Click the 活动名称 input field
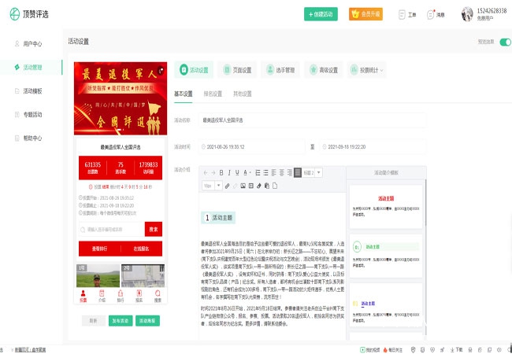512x354 pixels. (x=312, y=120)
